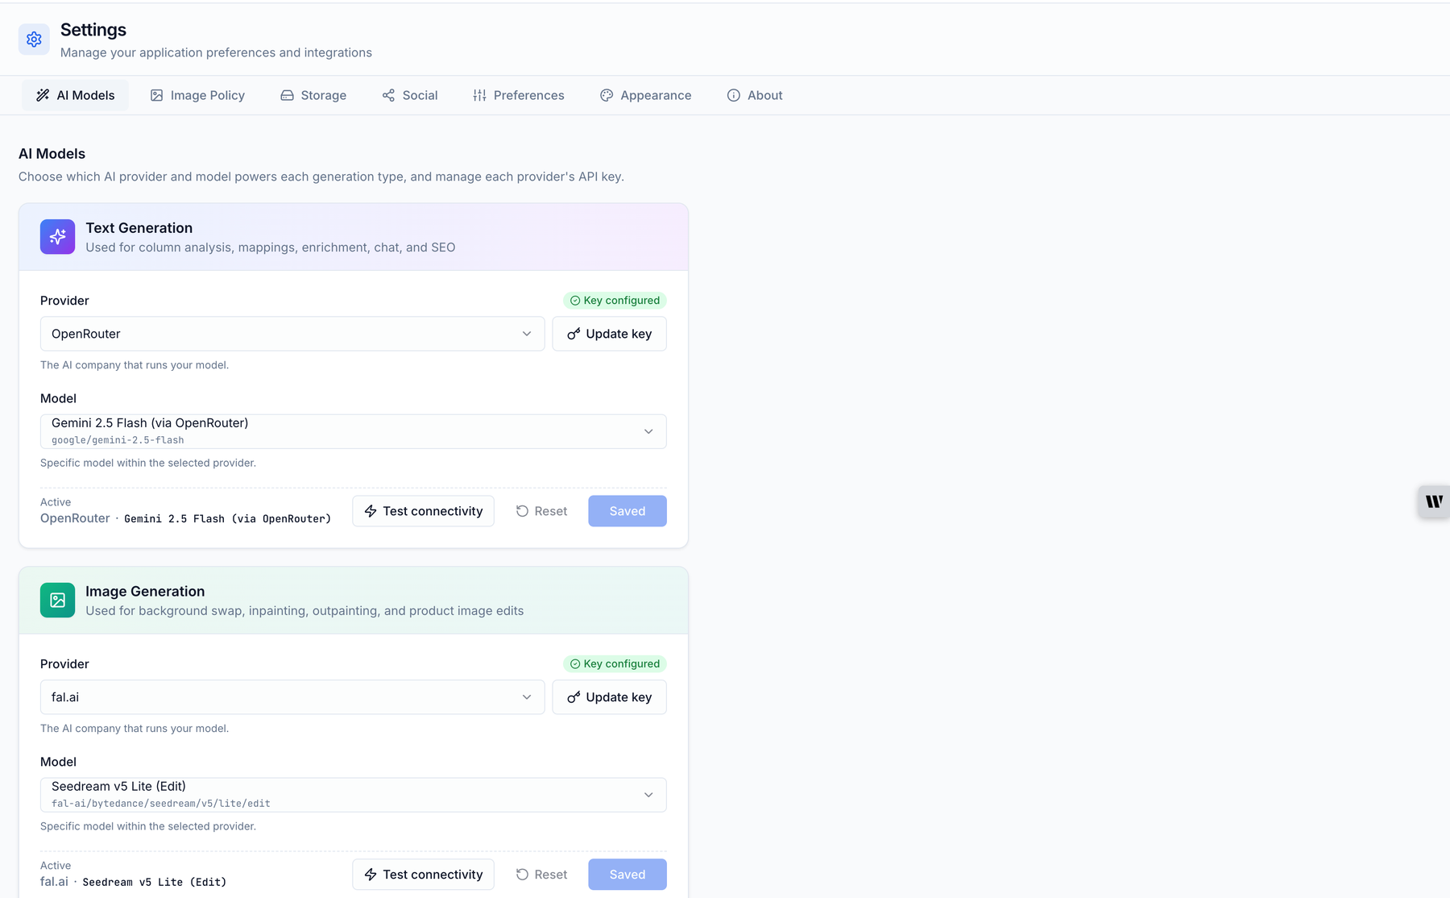Screen dimensions: 1450x898
Task: Click reset arrow icon in Text Generation
Action: pyautogui.click(x=522, y=511)
